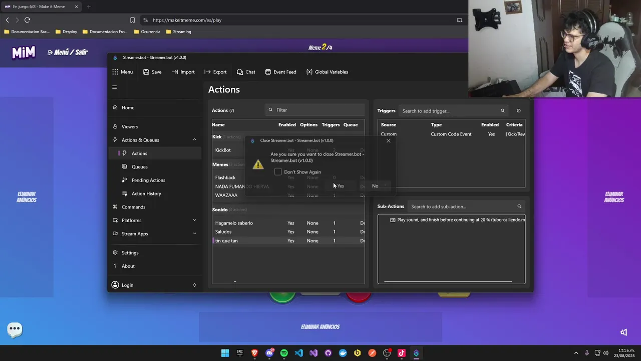Open the Windows Start menu
The height and width of the screenshot is (361, 641).
pos(225,353)
